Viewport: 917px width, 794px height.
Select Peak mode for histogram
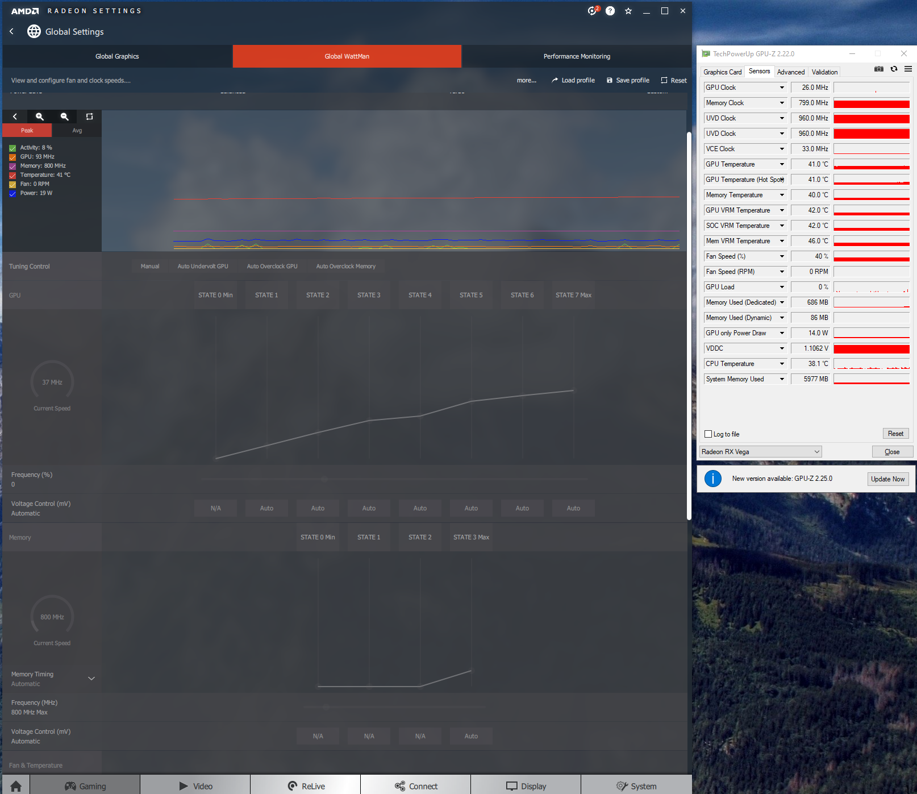click(27, 131)
